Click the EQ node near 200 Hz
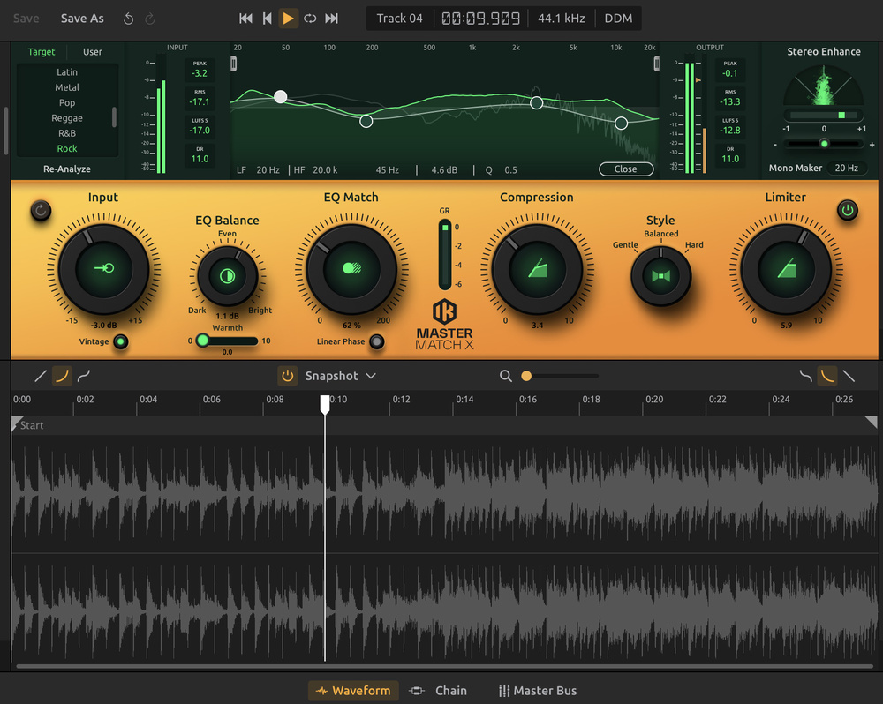This screenshot has width=883, height=704. click(x=366, y=121)
